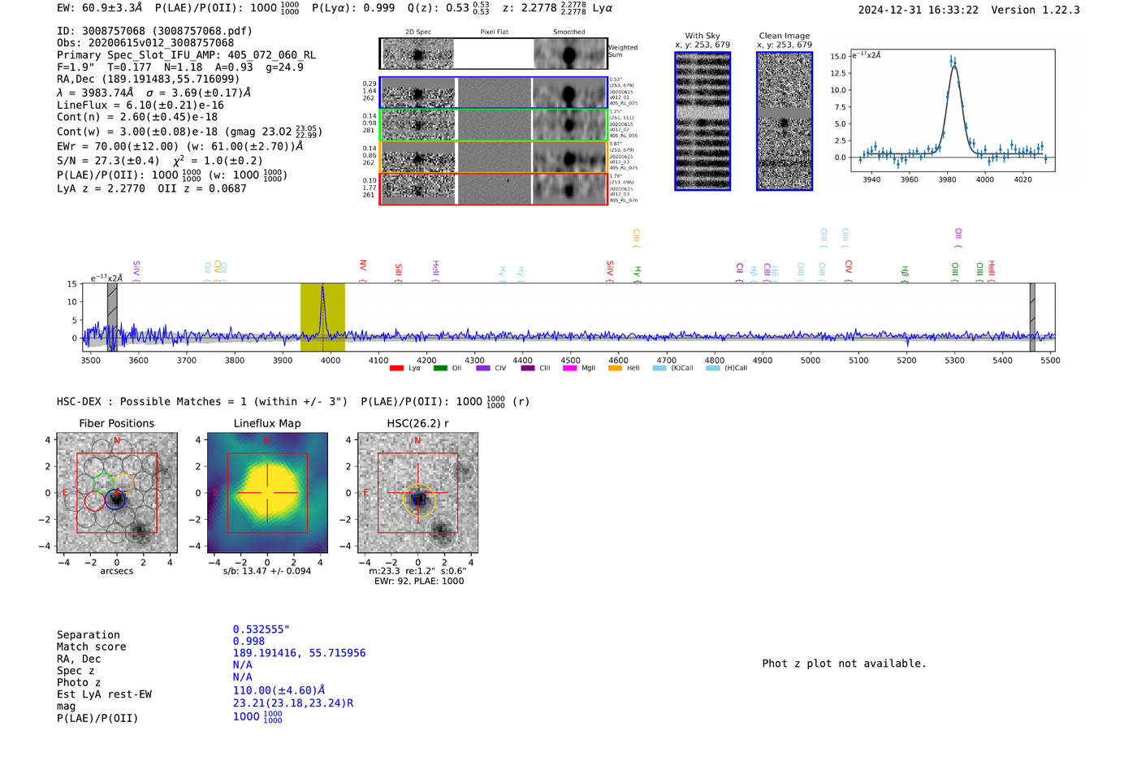Select the blue-bordered fiber spectrum row
The height and width of the screenshot is (774, 1137).
coord(494,93)
